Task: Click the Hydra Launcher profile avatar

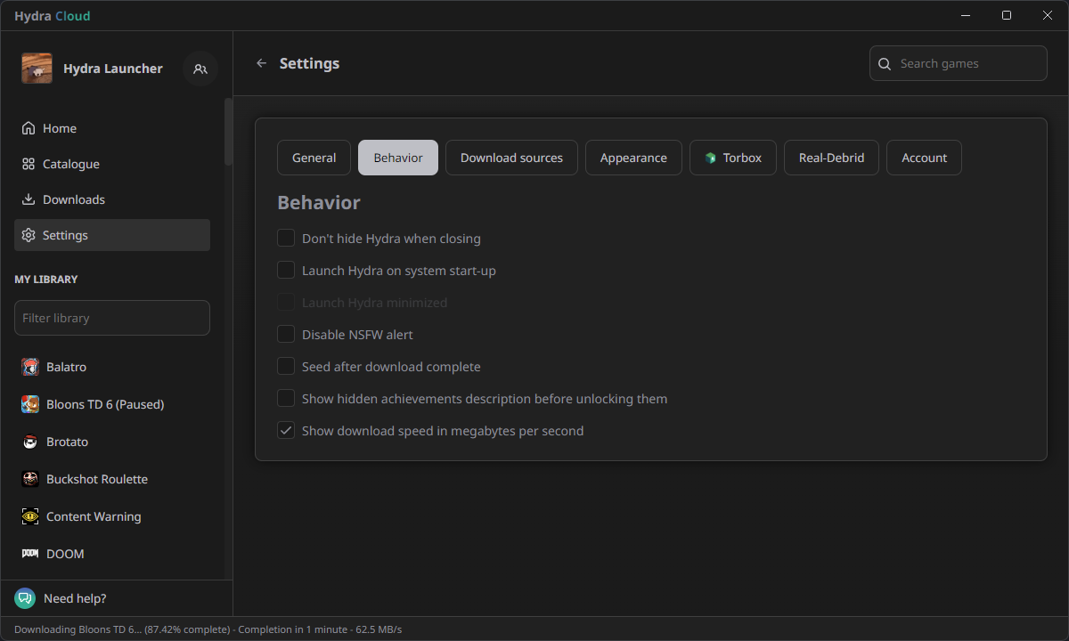Action: pyautogui.click(x=37, y=69)
